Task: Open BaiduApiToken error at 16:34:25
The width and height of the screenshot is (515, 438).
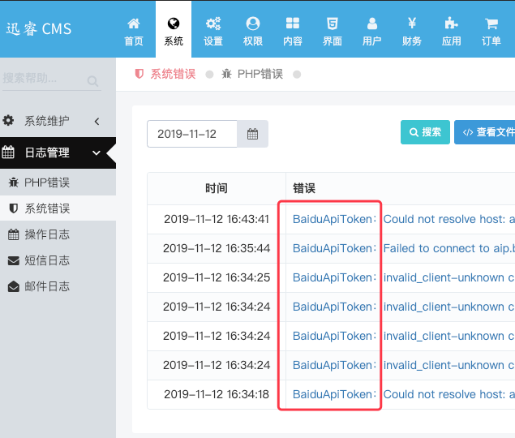Action: [x=334, y=277]
